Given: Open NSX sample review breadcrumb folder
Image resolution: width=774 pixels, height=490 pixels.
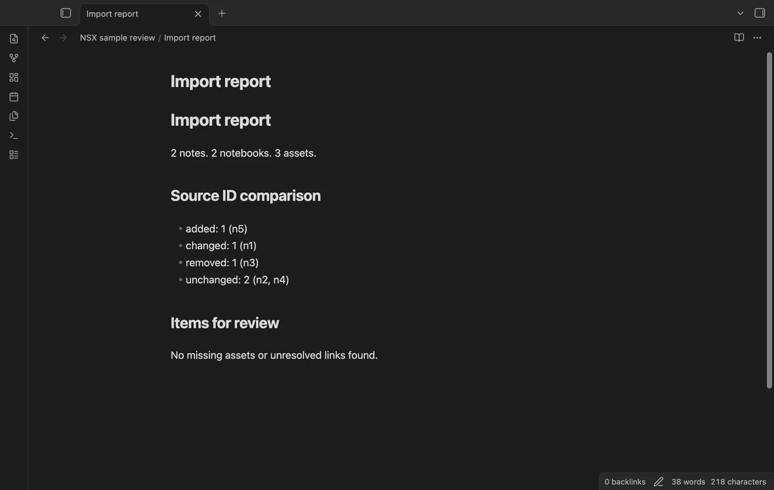Looking at the screenshot, I should (117, 38).
